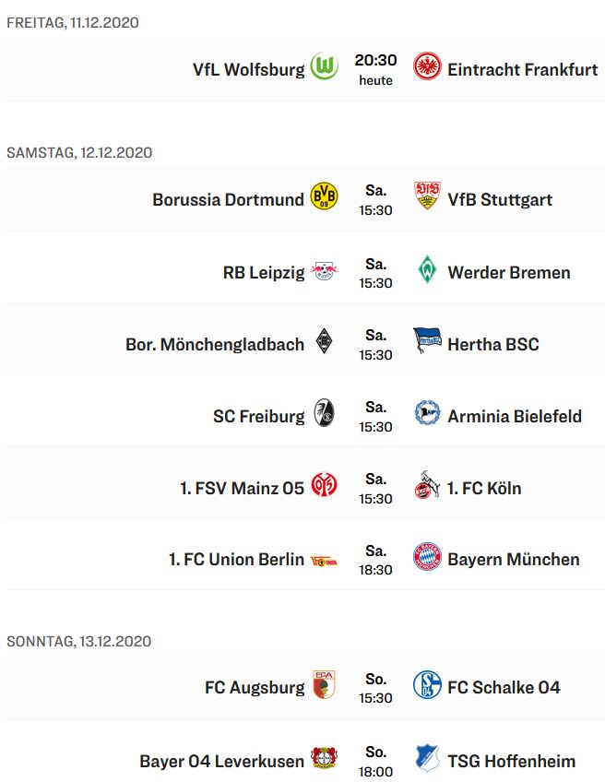
Task: Open the Bor. Mönchengladbach team name link
Action: tap(215, 344)
